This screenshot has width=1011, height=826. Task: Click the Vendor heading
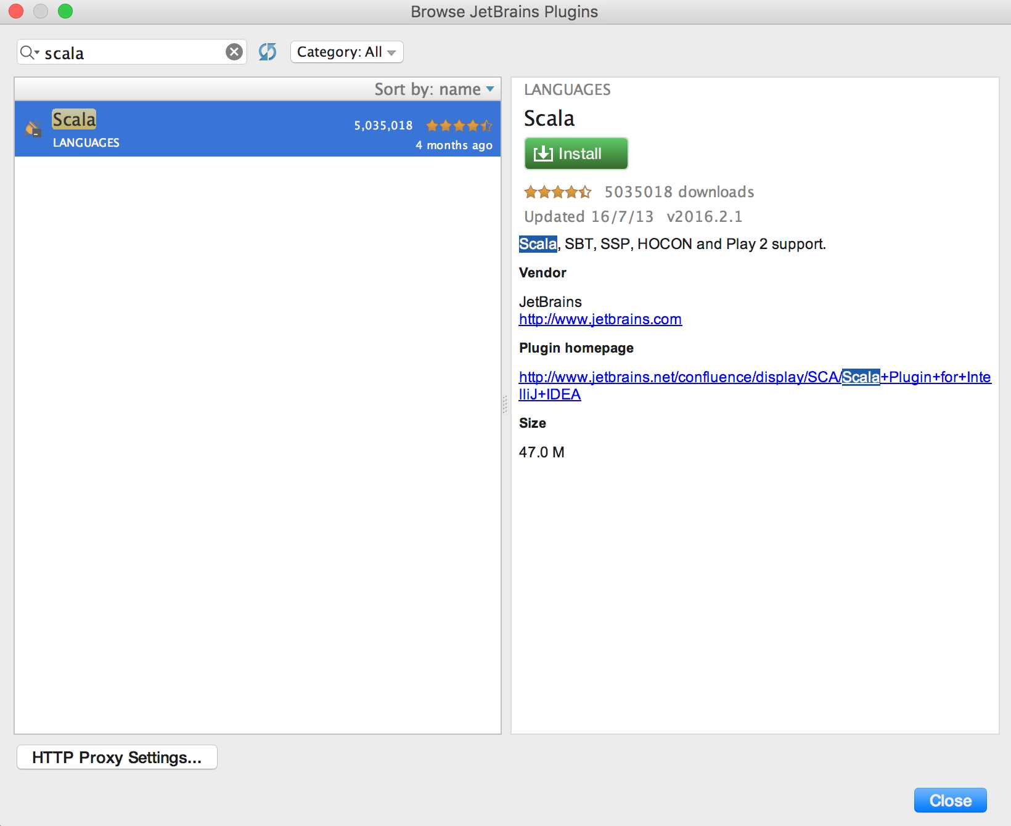click(542, 272)
